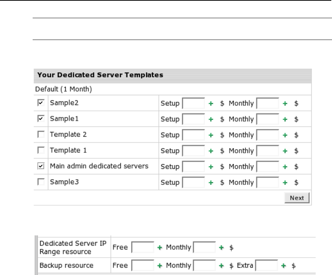Focus the Sample1 Setup price field
Screen dimensions: 332x275
pyautogui.click(x=193, y=119)
